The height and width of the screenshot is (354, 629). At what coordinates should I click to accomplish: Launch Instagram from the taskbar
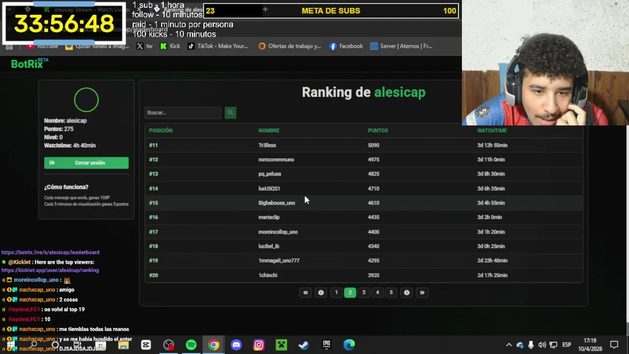coord(259,345)
